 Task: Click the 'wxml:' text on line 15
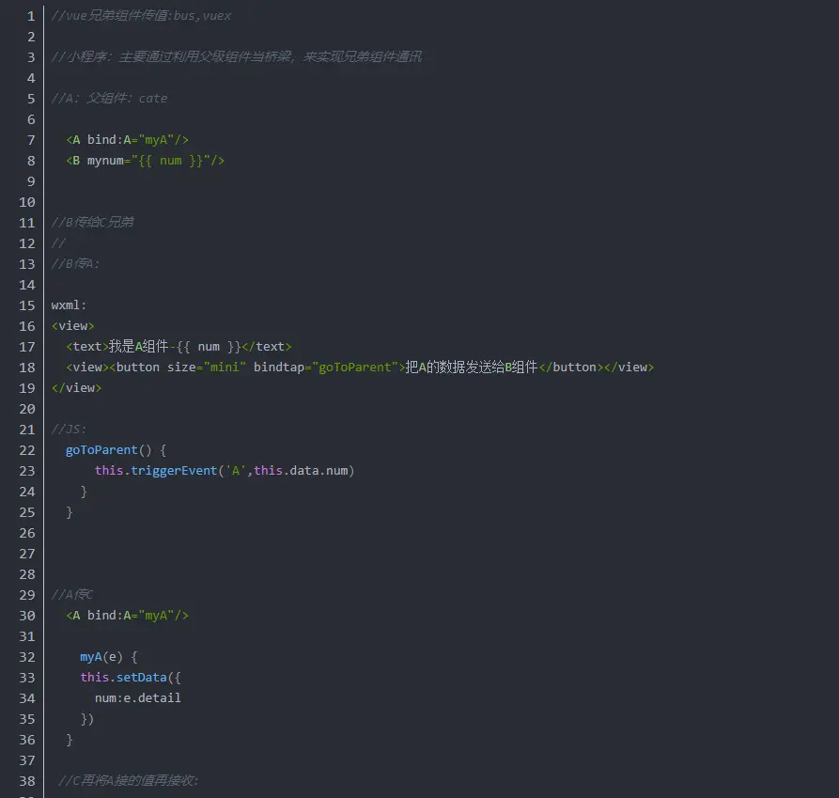click(69, 305)
